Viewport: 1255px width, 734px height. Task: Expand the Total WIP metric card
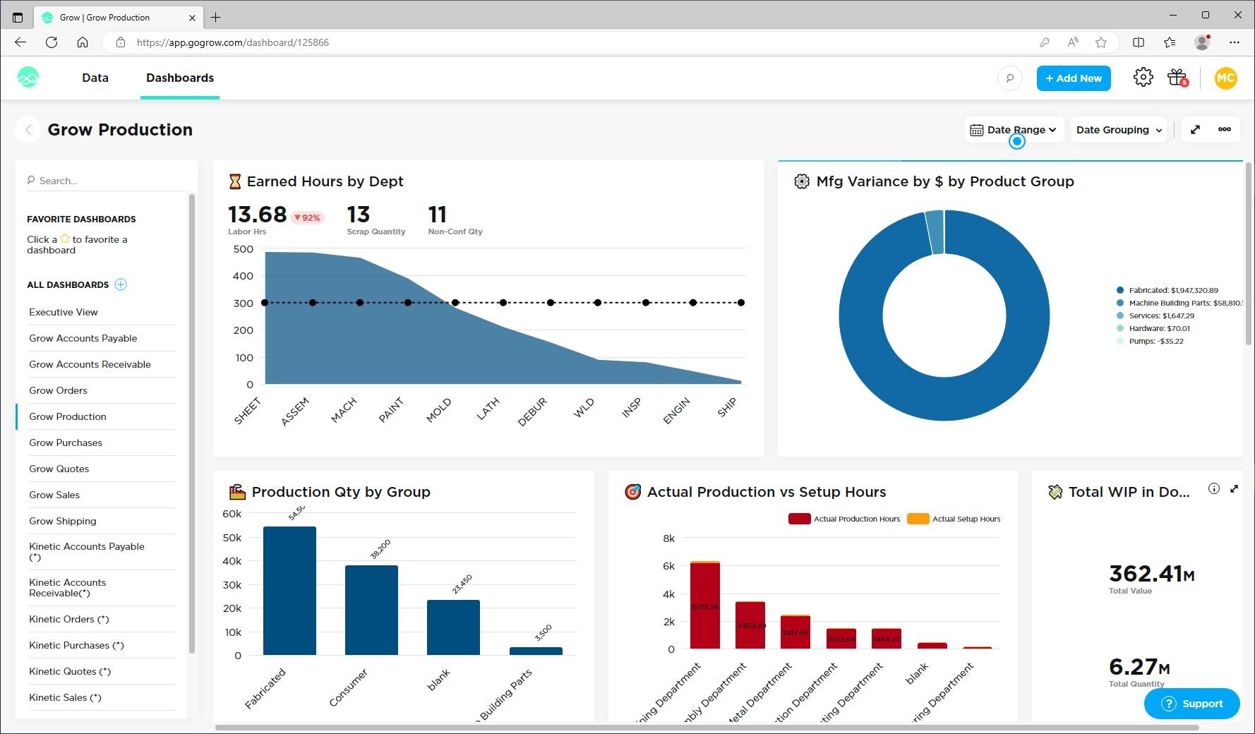tap(1234, 488)
